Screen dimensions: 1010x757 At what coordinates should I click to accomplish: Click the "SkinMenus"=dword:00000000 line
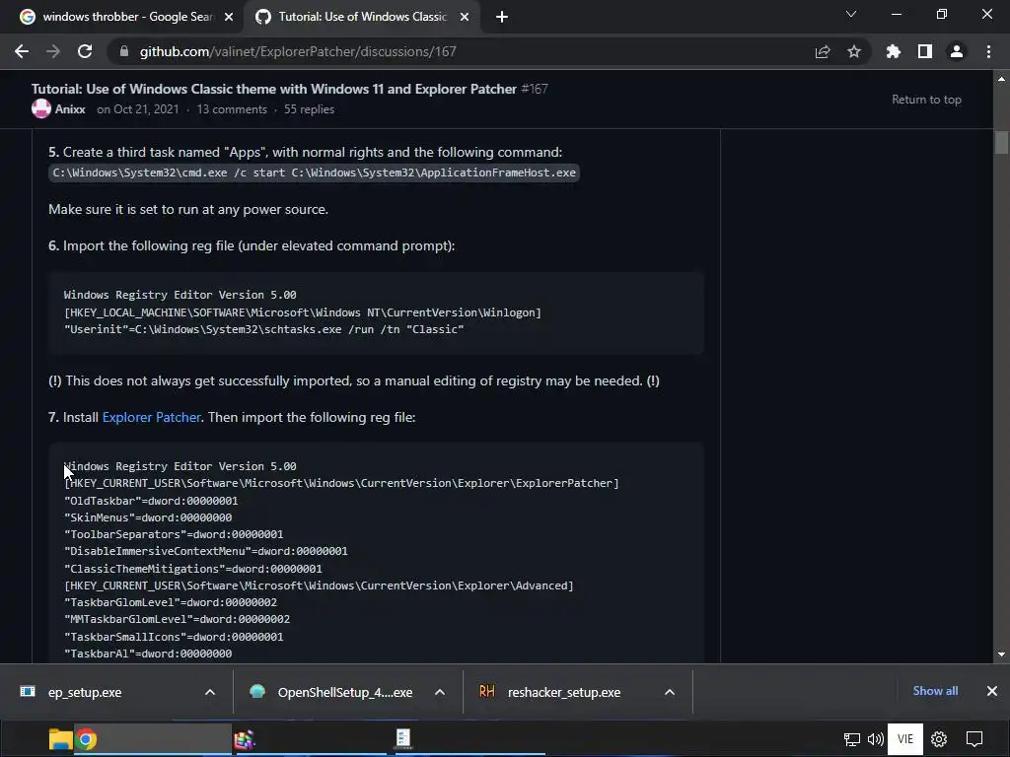[148, 517]
